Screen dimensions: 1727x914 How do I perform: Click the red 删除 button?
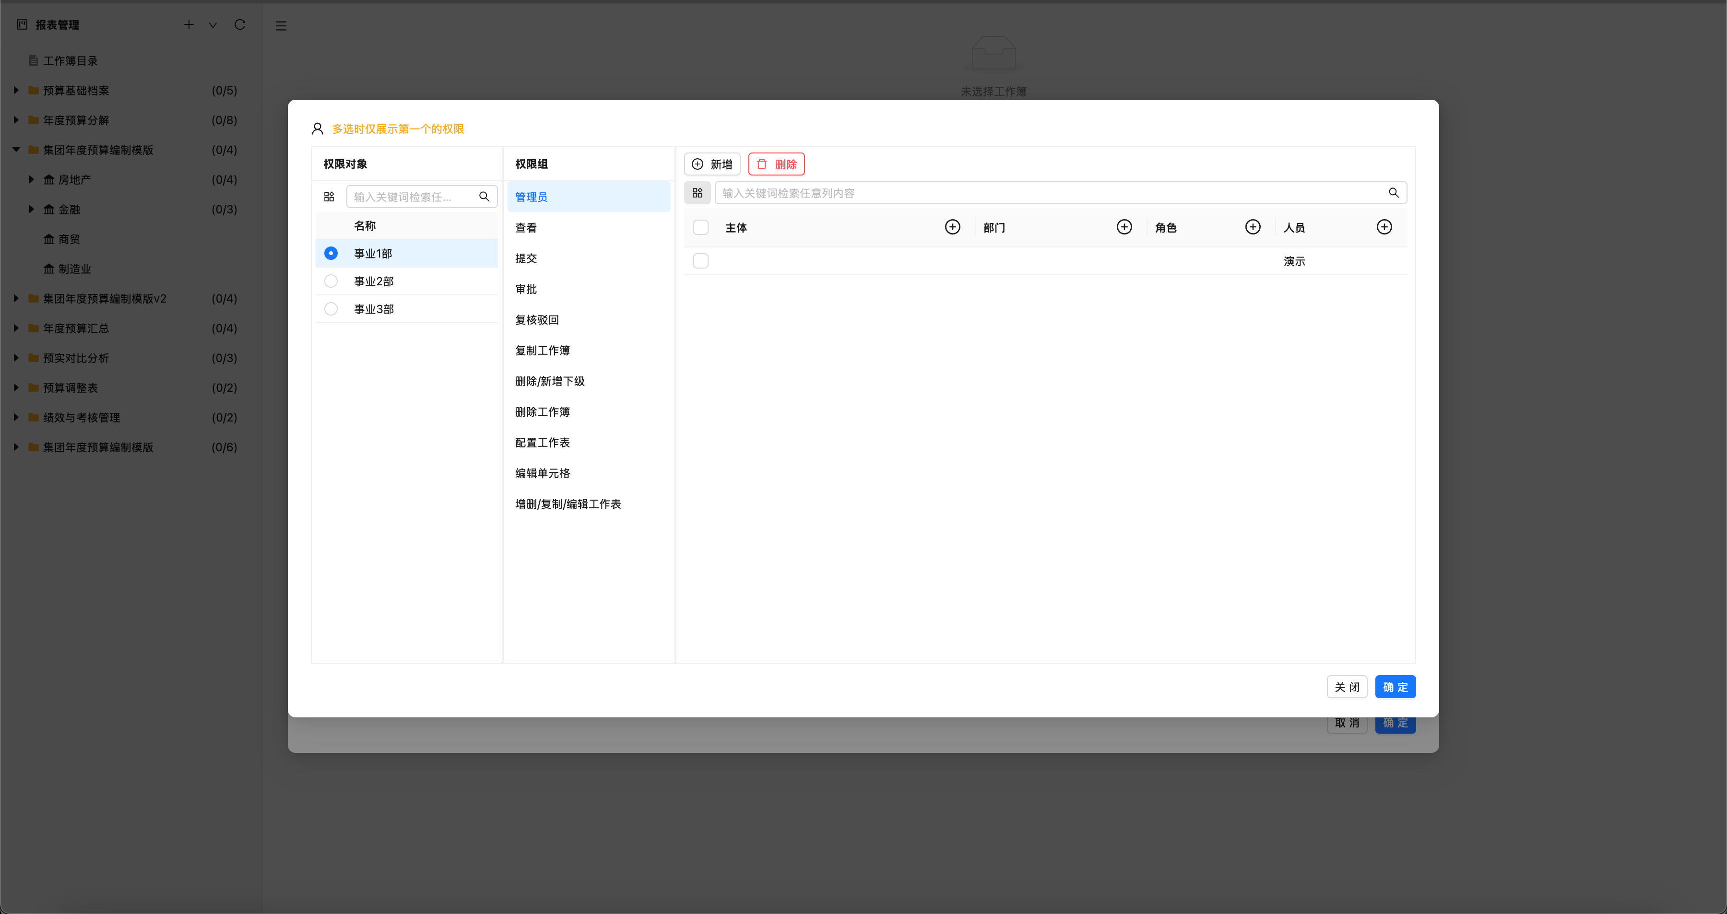776,164
